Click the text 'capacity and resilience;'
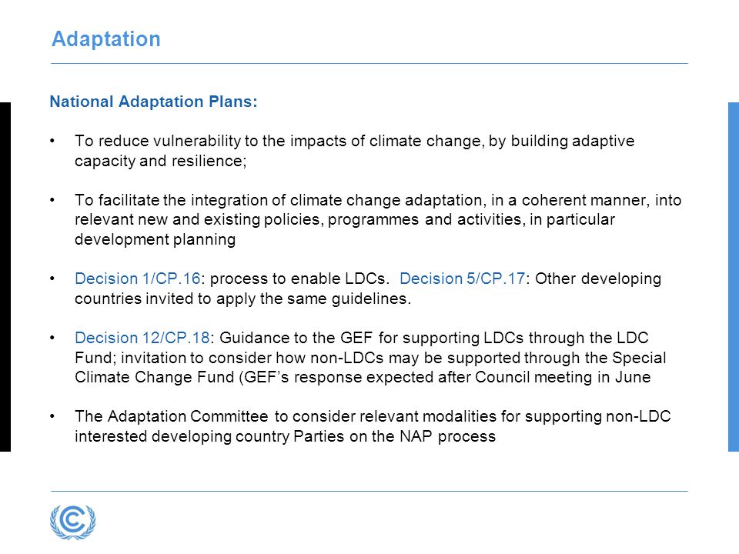739x554 pixels. pos(161,161)
